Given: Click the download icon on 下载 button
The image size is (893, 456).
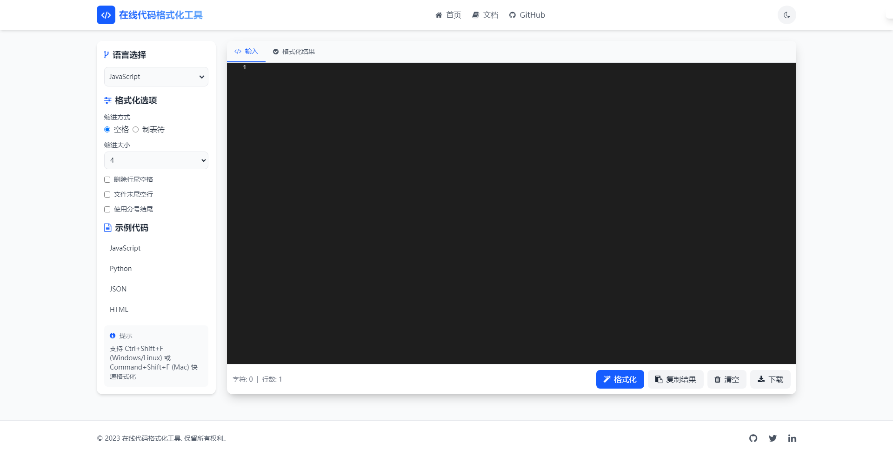Looking at the screenshot, I should pyautogui.click(x=761, y=379).
